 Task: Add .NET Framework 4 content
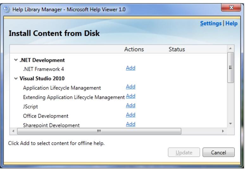click(131, 68)
